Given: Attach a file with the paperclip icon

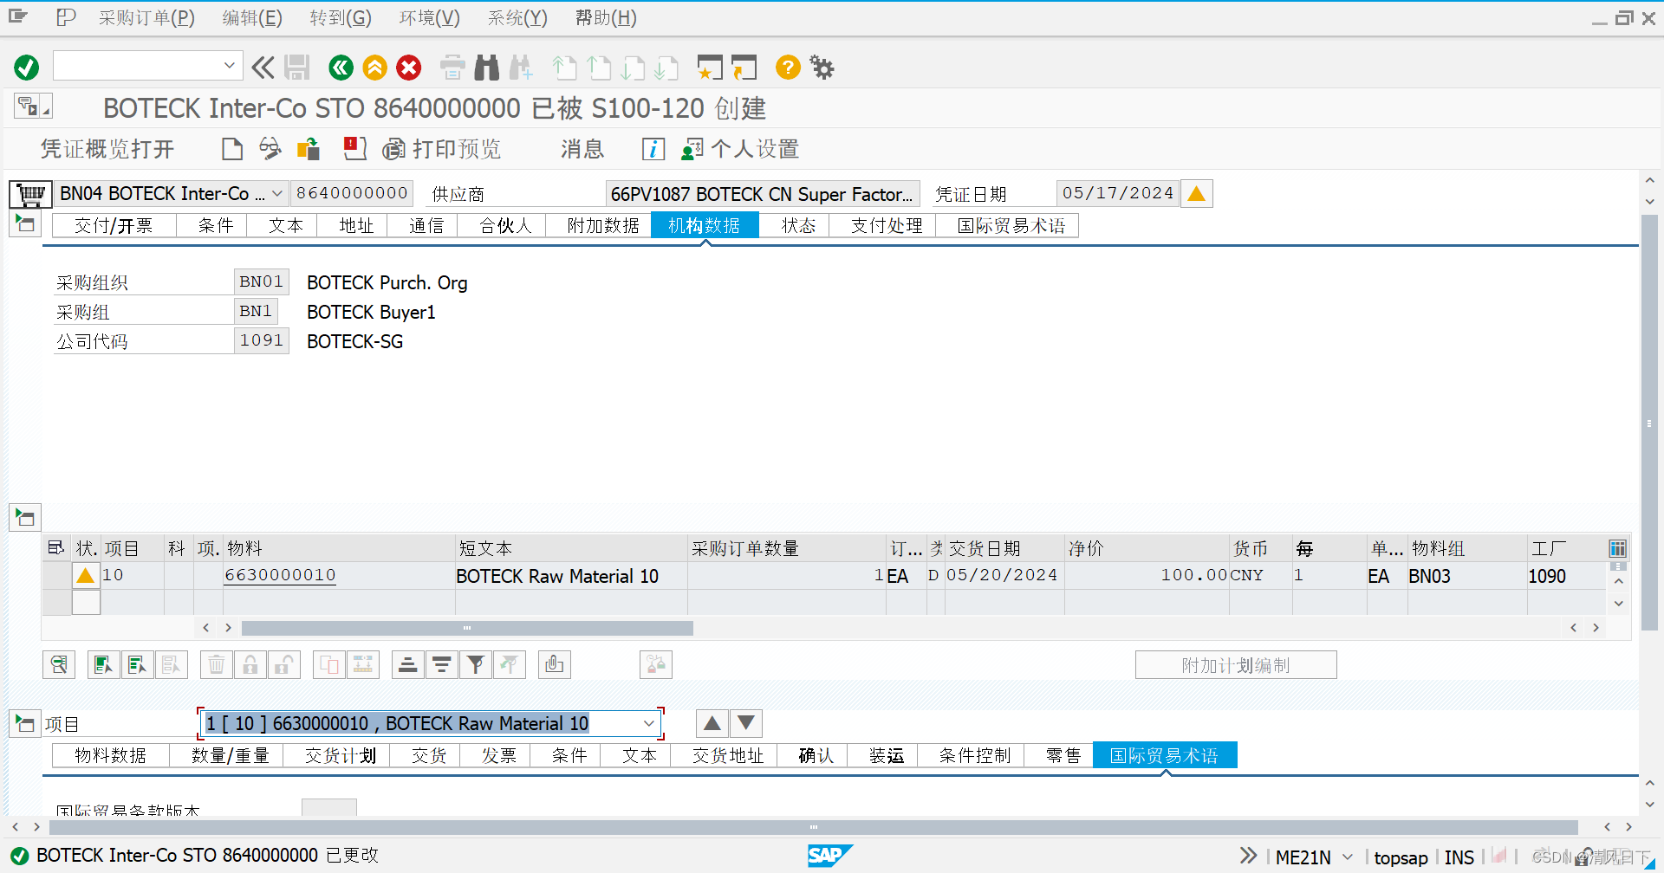Looking at the screenshot, I should click(x=554, y=664).
